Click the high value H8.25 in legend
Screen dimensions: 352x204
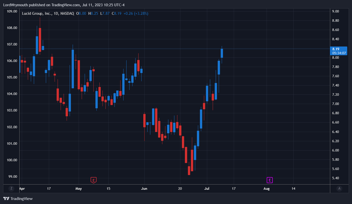[x=93, y=13]
